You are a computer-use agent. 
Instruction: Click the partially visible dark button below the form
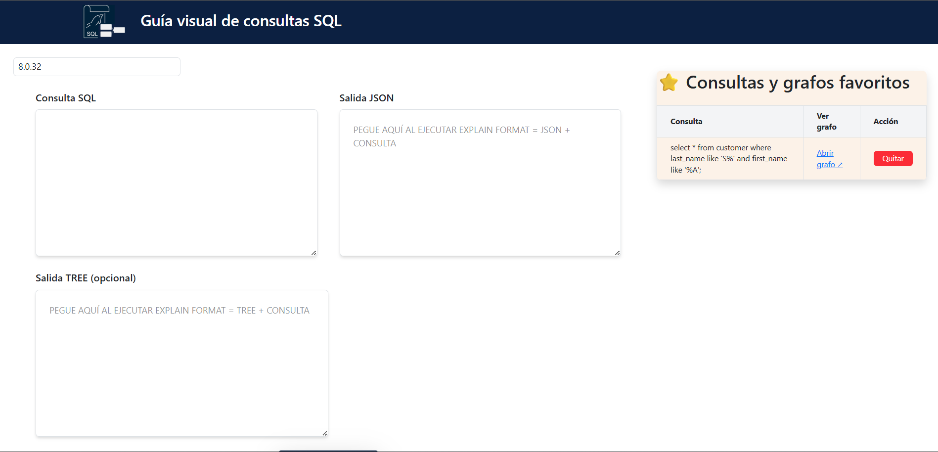[328, 450]
